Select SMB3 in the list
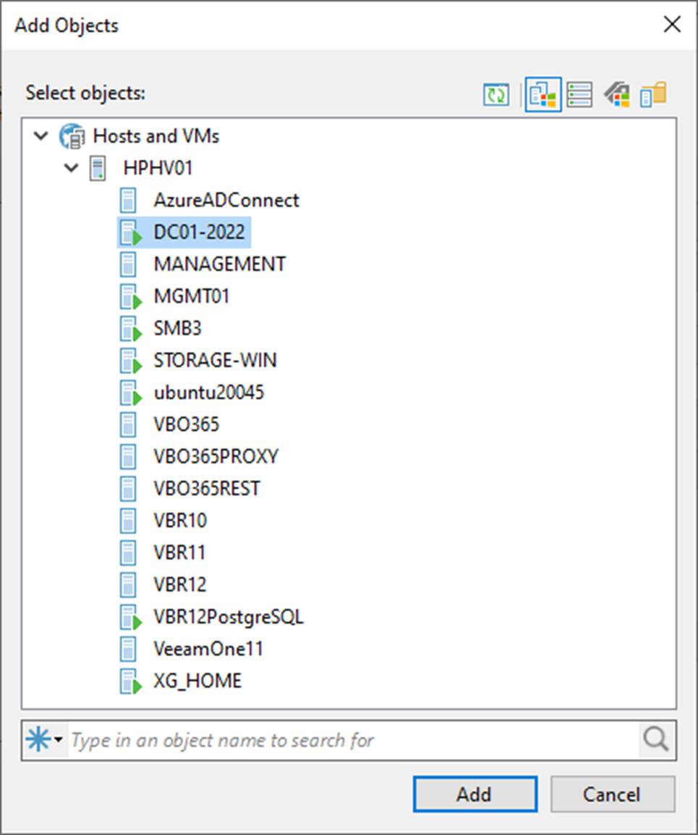Image resolution: width=698 pixels, height=835 pixels. tap(178, 329)
